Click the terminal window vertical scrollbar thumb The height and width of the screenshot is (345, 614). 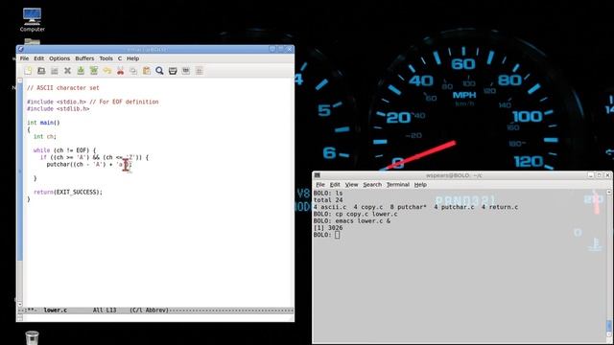pyautogui.click(x=608, y=326)
